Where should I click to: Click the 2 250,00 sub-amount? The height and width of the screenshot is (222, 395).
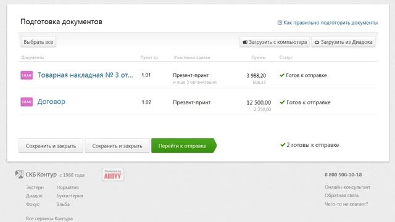(262, 109)
